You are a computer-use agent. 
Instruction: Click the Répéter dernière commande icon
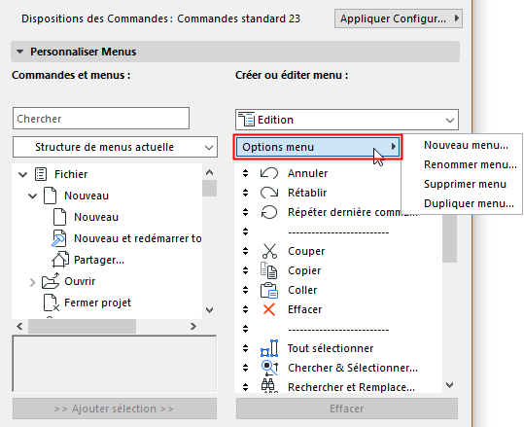click(x=269, y=212)
